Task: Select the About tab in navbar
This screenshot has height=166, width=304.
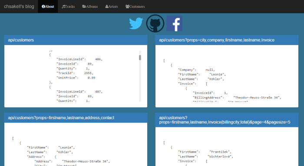Action: pos(48,7)
